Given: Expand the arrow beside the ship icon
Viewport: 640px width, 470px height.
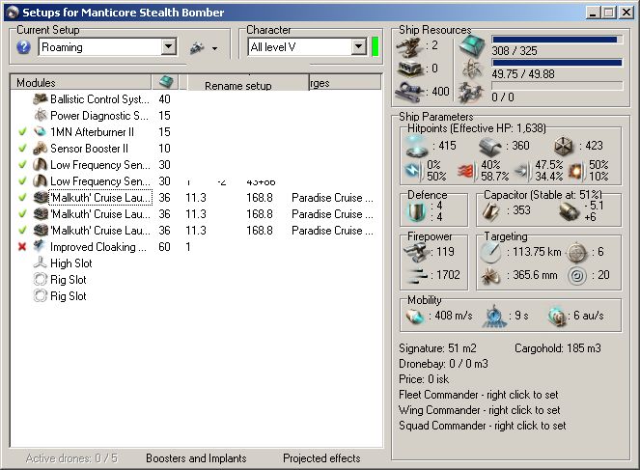Looking at the screenshot, I should coord(214,49).
